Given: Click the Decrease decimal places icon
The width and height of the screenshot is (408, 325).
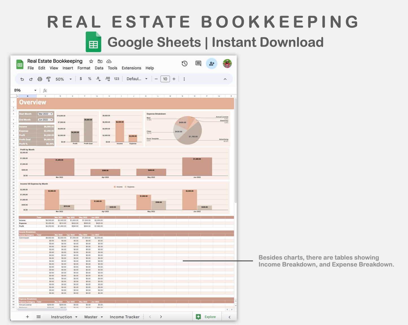Looking at the screenshot, I should coord(98,79).
